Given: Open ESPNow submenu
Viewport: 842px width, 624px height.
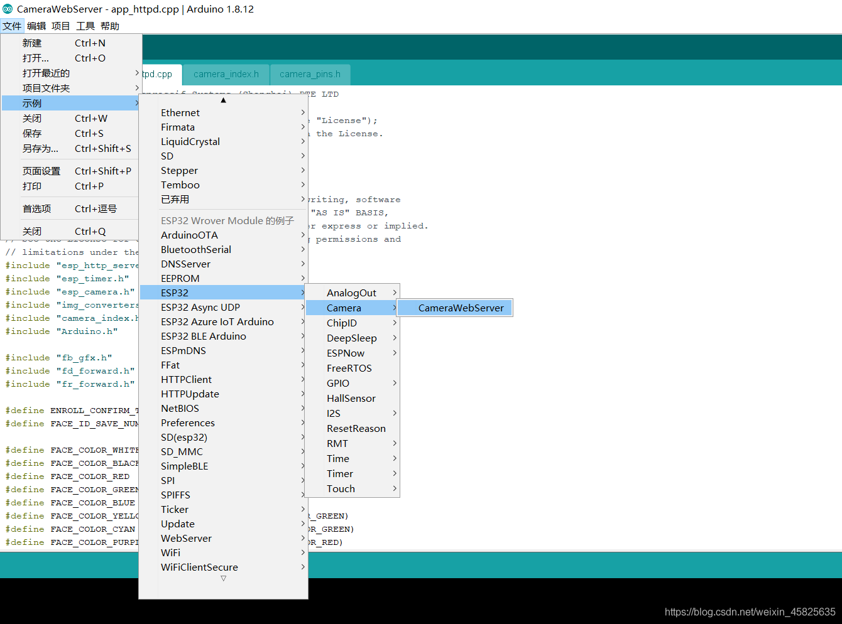Looking at the screenshot, I should pyautogui.click(x=352, y=353).
